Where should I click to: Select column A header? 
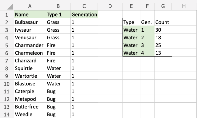[x=30, y=6]
